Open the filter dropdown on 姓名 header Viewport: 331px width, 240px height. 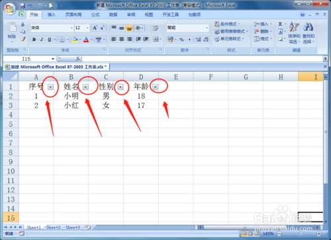[x=85, y=87]
